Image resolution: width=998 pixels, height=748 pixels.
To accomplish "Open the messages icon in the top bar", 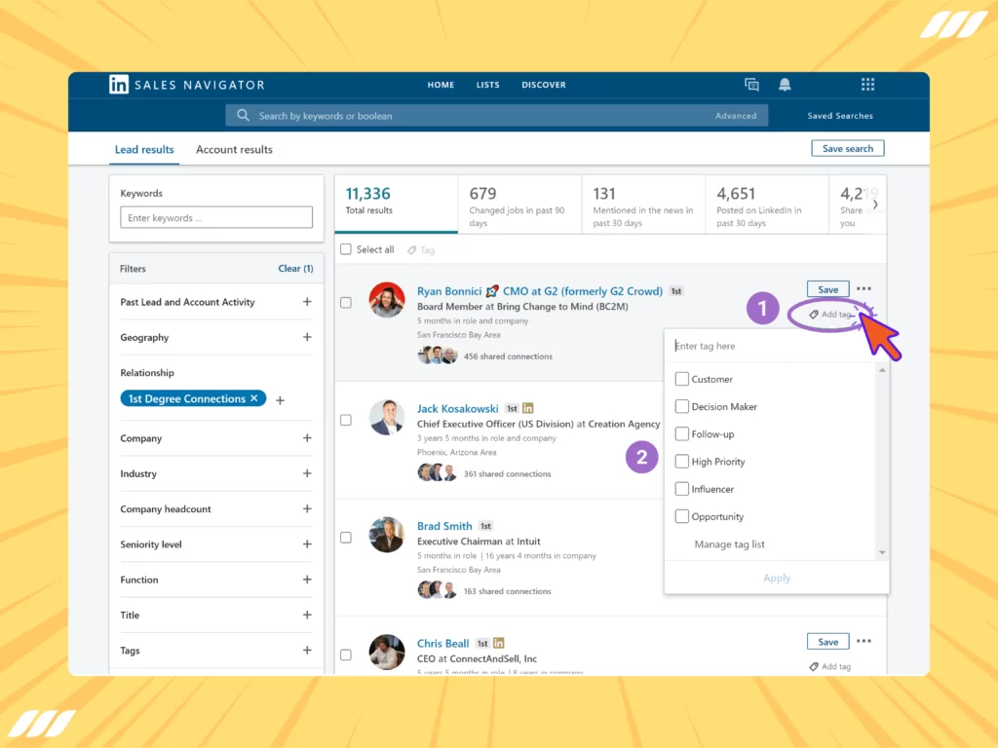I will pos(751,85).
